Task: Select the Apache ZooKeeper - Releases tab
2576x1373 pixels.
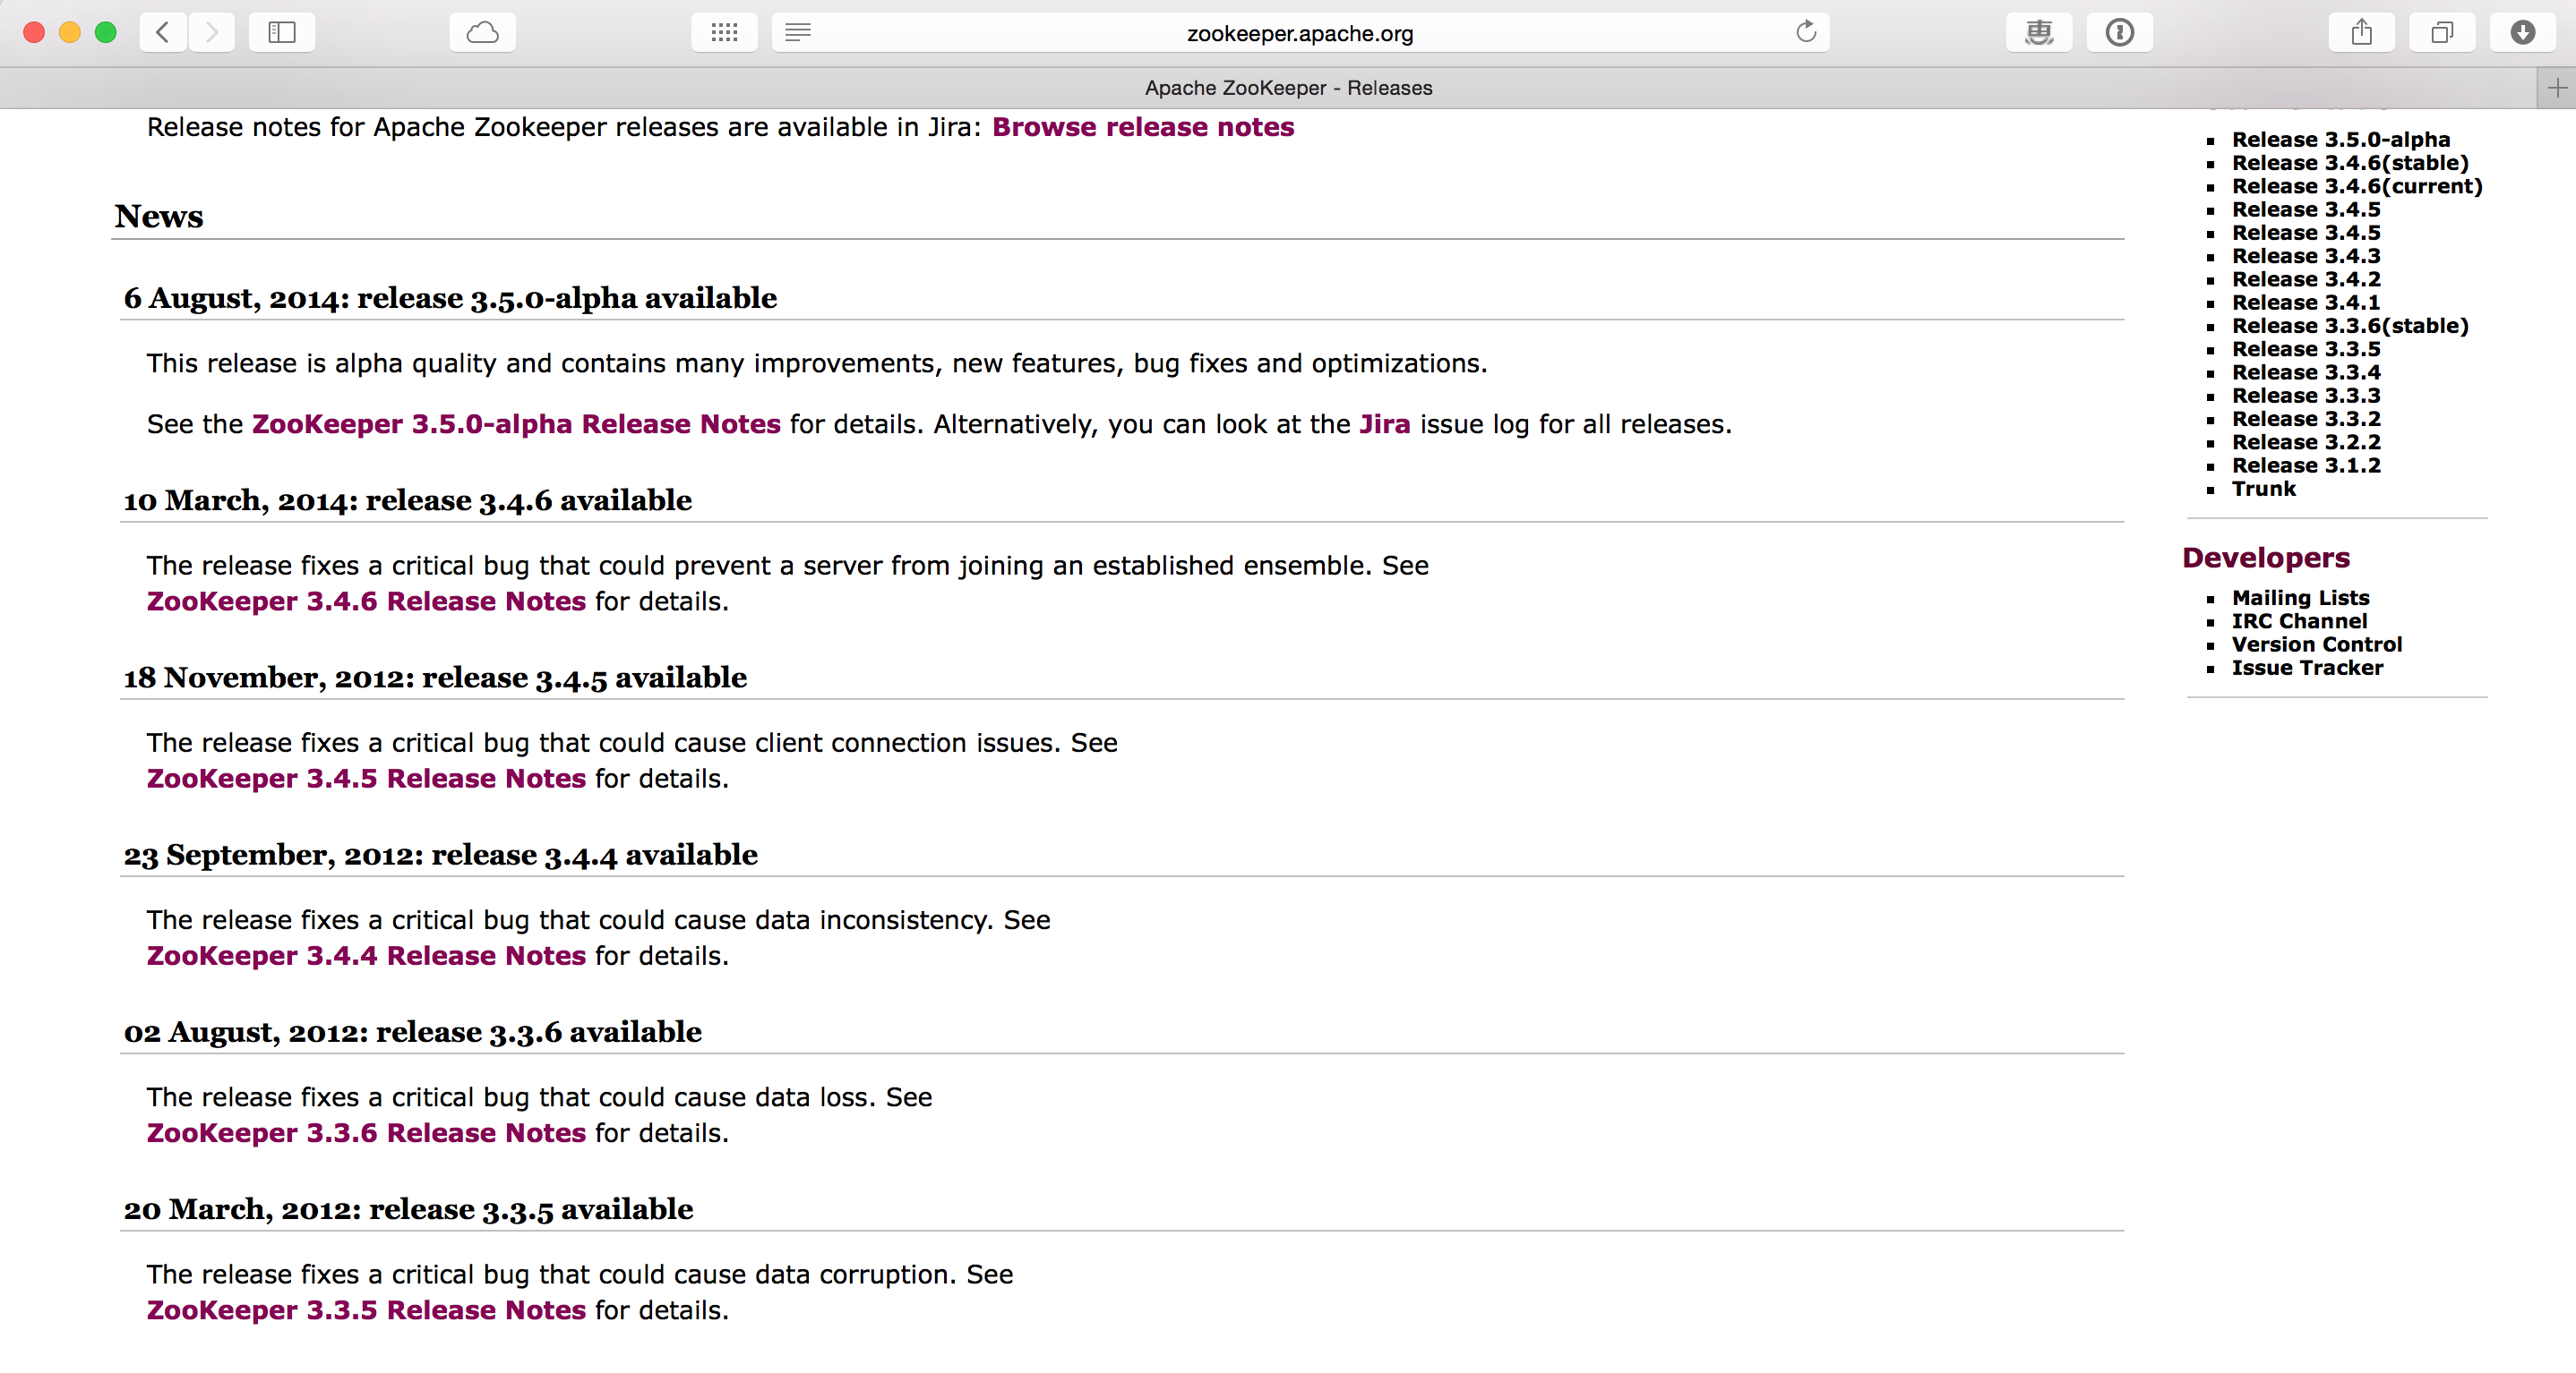Action: [1287, 88]
